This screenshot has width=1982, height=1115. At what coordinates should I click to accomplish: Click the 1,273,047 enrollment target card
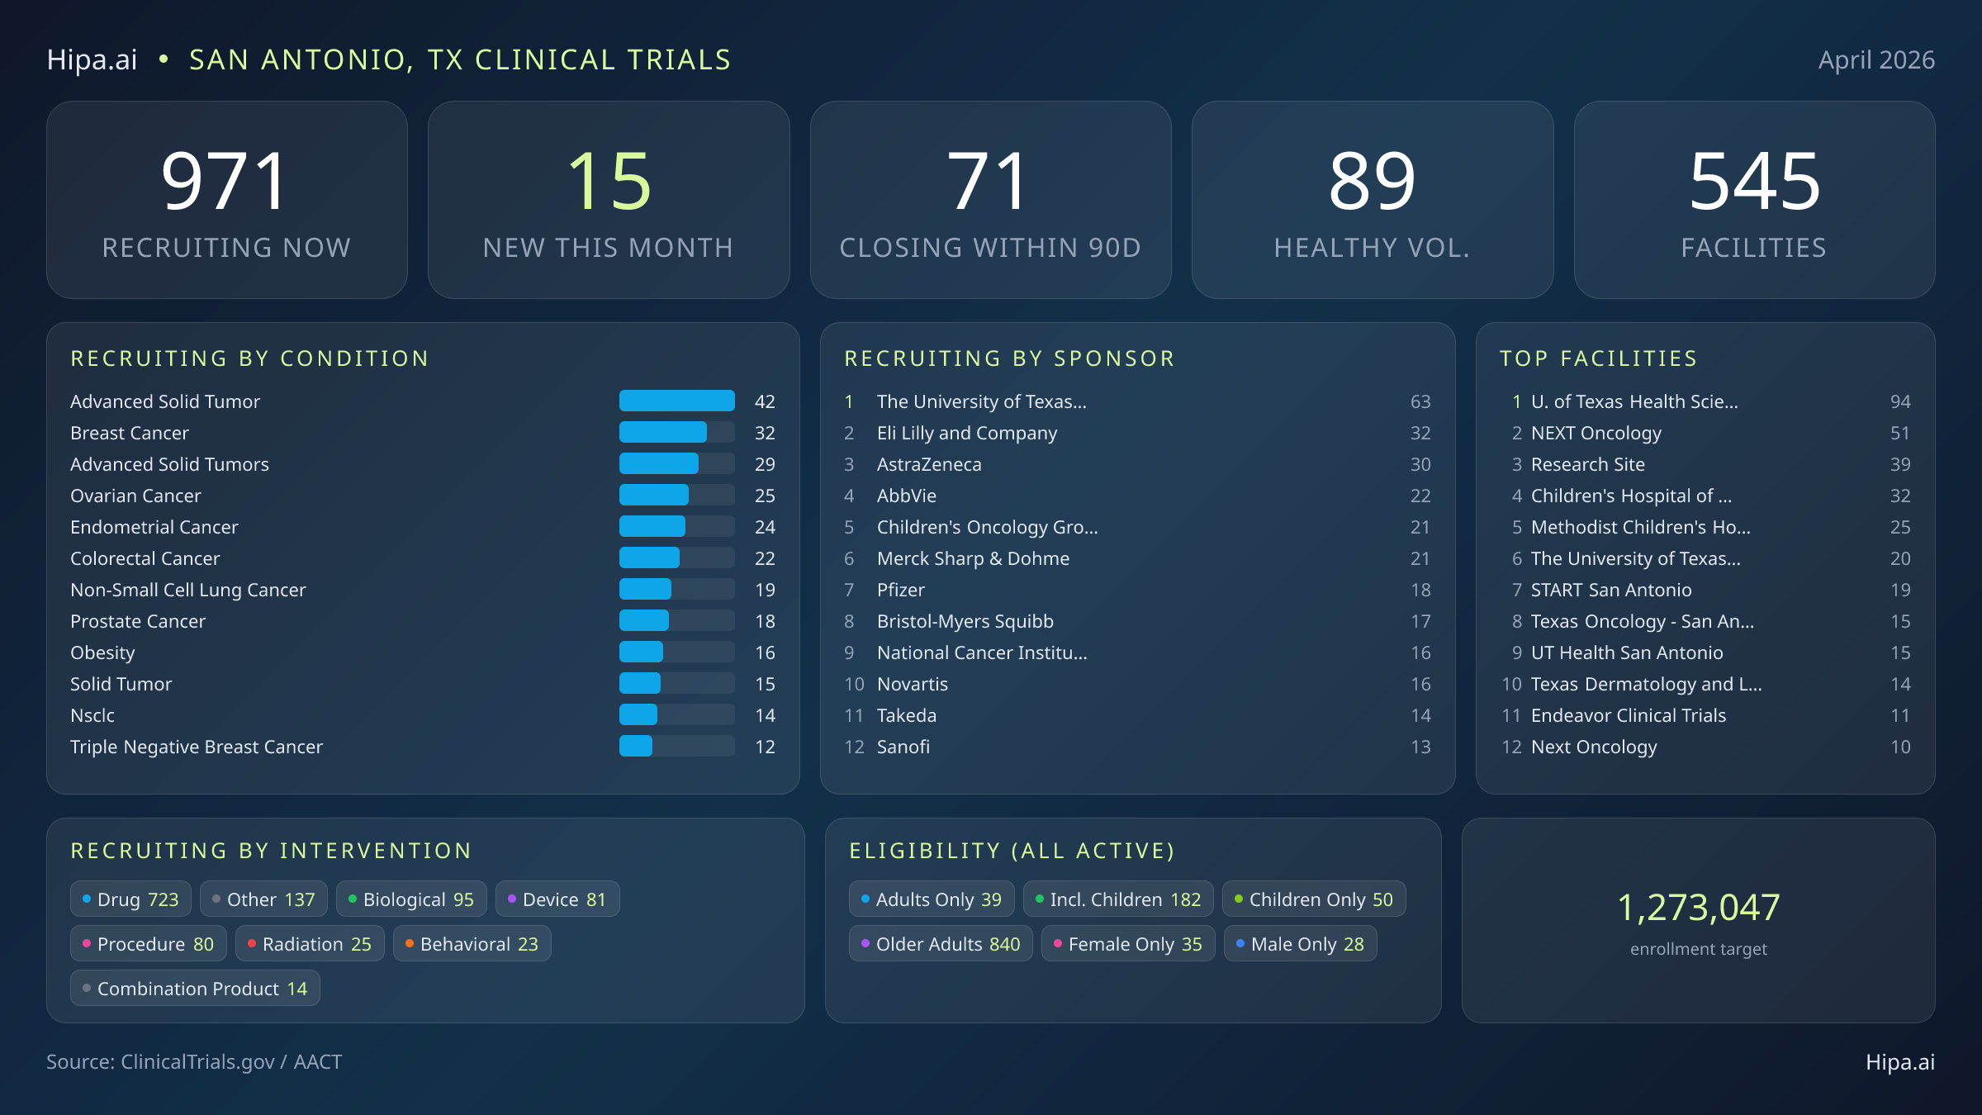pos(1699,921)
